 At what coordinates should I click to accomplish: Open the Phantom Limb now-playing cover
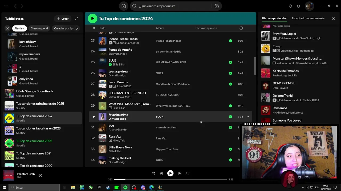tap(8, 176)
